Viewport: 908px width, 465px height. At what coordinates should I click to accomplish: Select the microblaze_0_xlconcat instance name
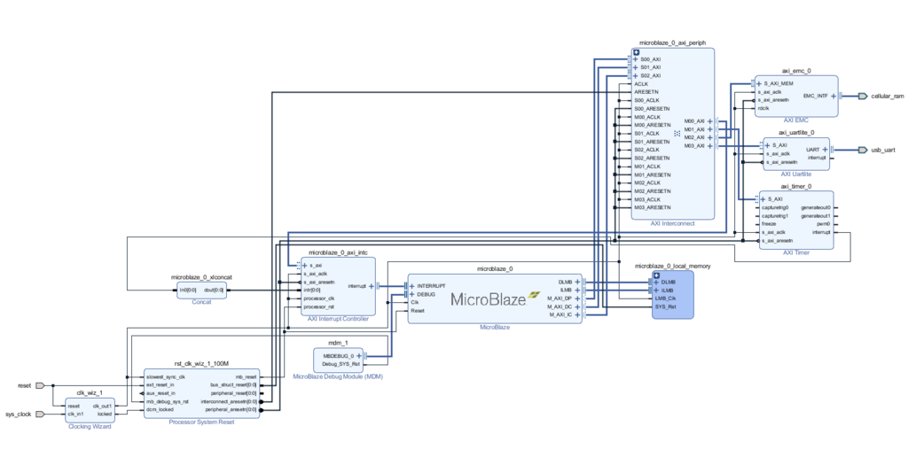[x=201, y=277]
